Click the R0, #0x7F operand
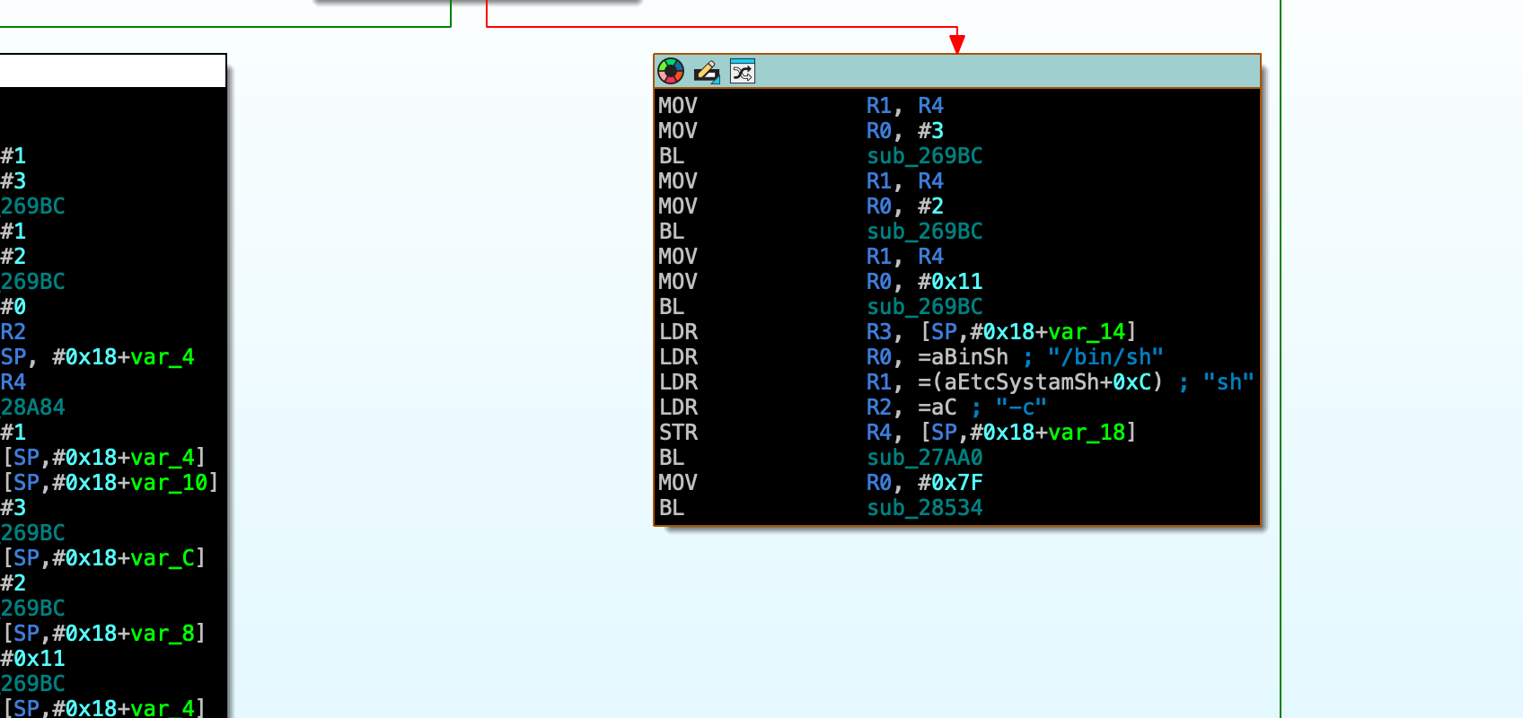The width and height of the screenshot is (1523, 718). click(925, 483)
